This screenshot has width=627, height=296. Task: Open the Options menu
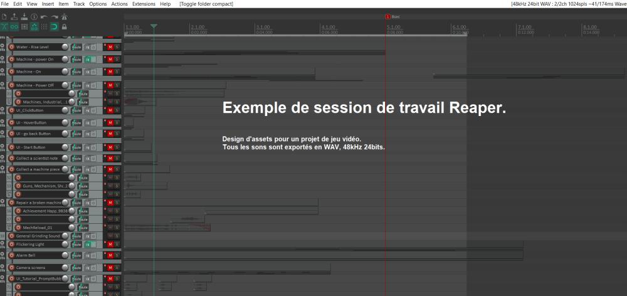(x=98, y=4)
